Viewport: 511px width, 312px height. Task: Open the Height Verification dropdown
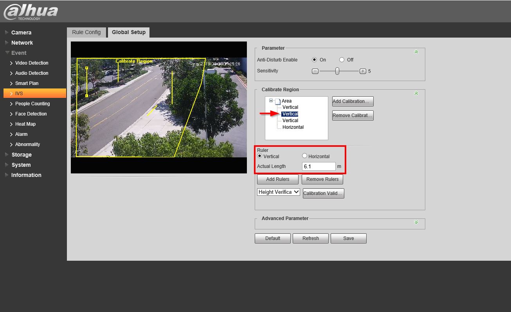[278, 192]
